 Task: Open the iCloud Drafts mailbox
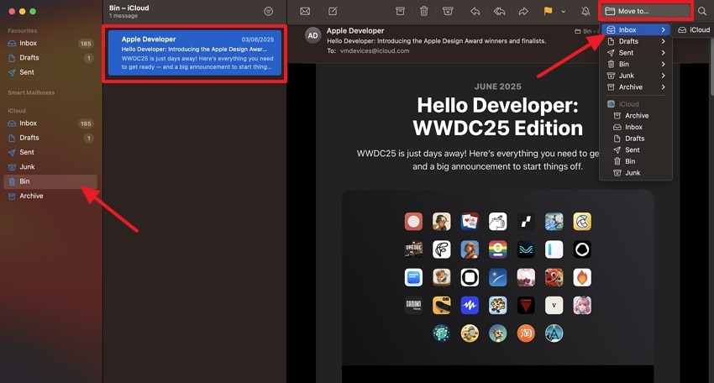50,138
